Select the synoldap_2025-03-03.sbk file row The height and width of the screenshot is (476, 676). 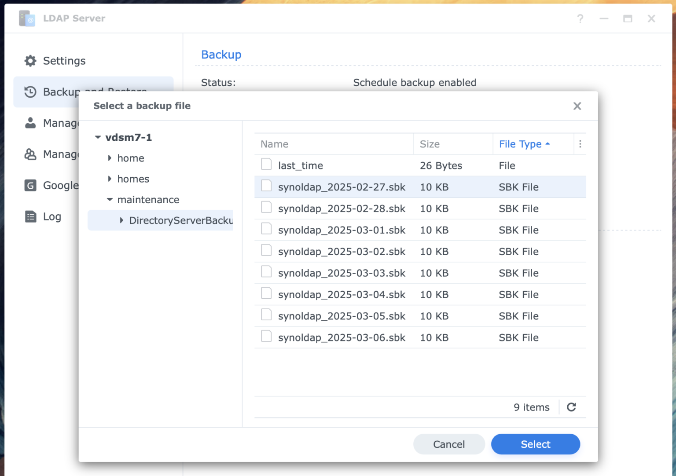342,273
